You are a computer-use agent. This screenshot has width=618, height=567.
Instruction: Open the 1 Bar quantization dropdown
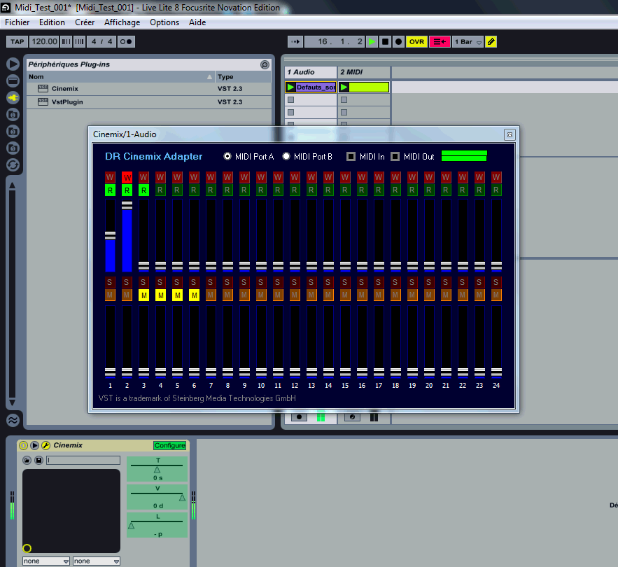click(468, 42)
